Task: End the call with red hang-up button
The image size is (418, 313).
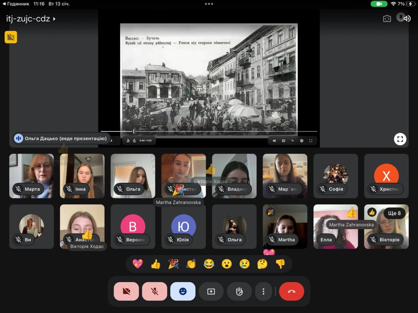Action: point(292,291)
